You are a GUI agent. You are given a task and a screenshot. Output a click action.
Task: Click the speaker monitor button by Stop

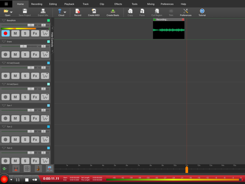tap(35, 180)
